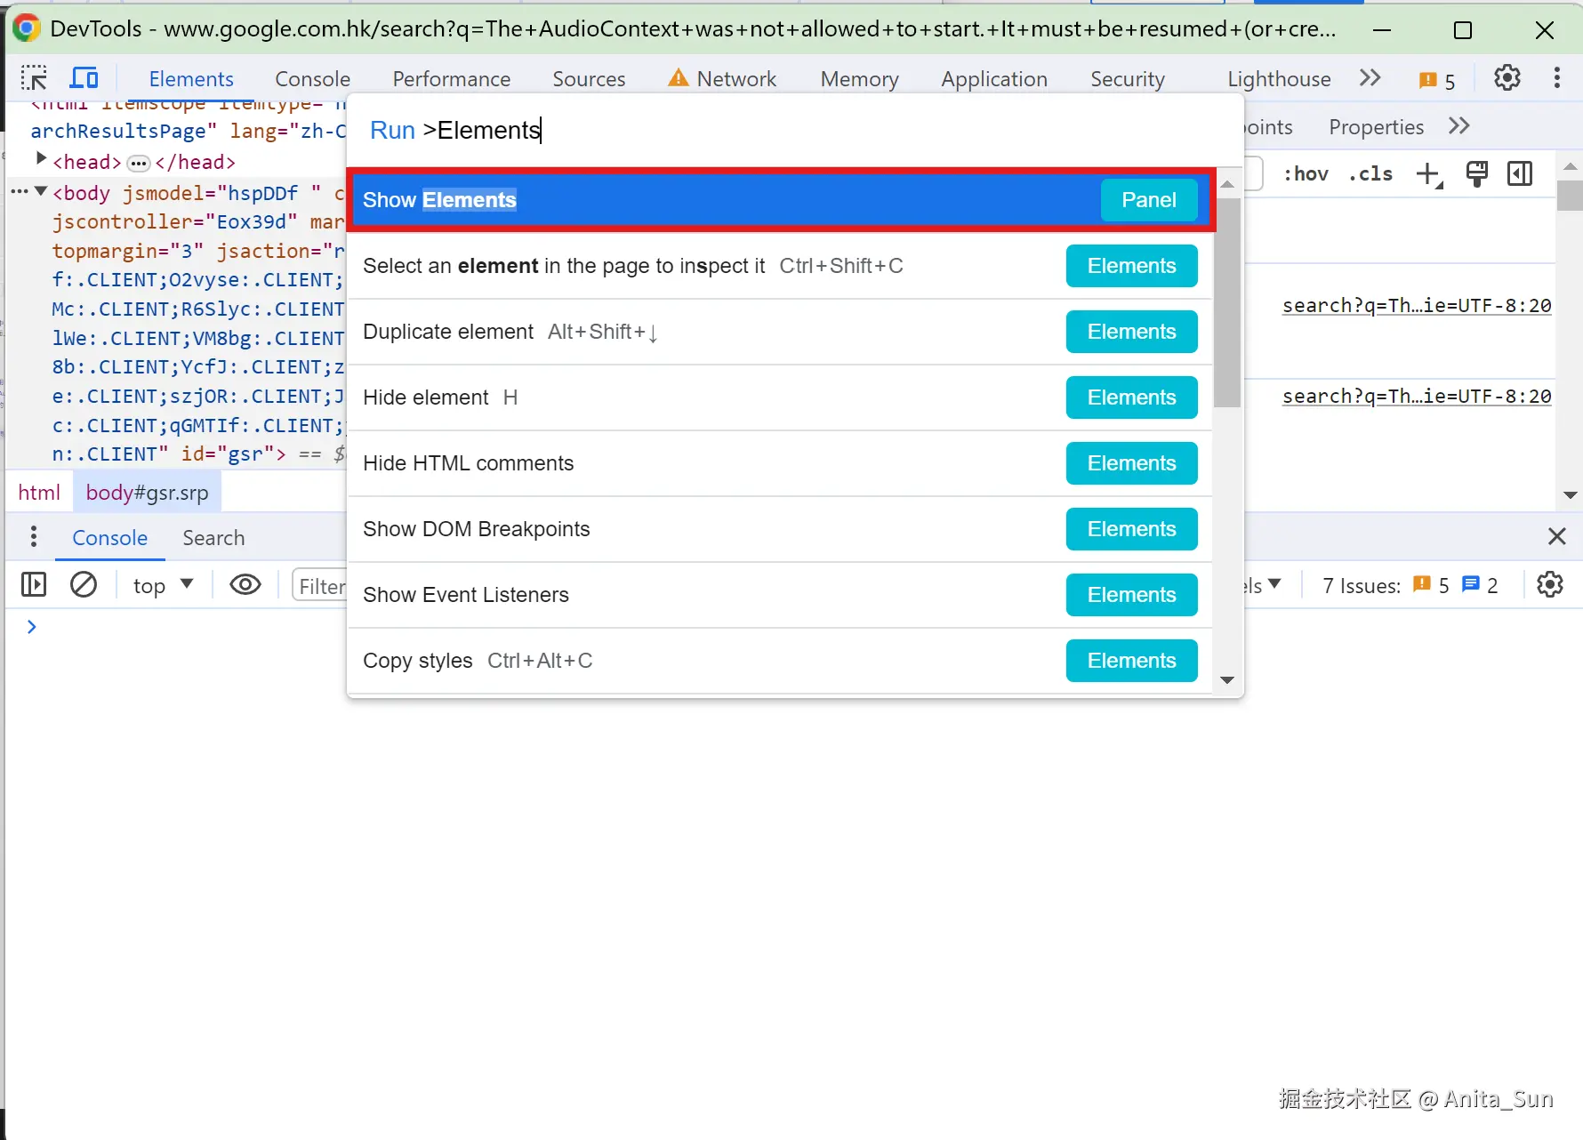Open the log levels dropdown arrow
Screen dimensions: 1583x1140
1274,583
